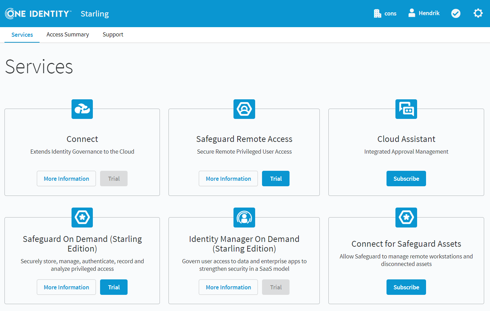Click the 'Cloud Assistant' card title
The height and width of the screenshot is (311, 490).
(x=406, y=139)
